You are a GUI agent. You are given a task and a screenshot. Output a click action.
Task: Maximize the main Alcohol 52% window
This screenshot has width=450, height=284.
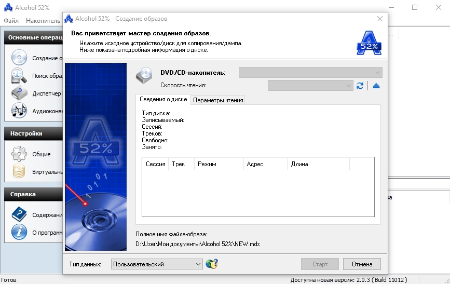pos(415,7)
